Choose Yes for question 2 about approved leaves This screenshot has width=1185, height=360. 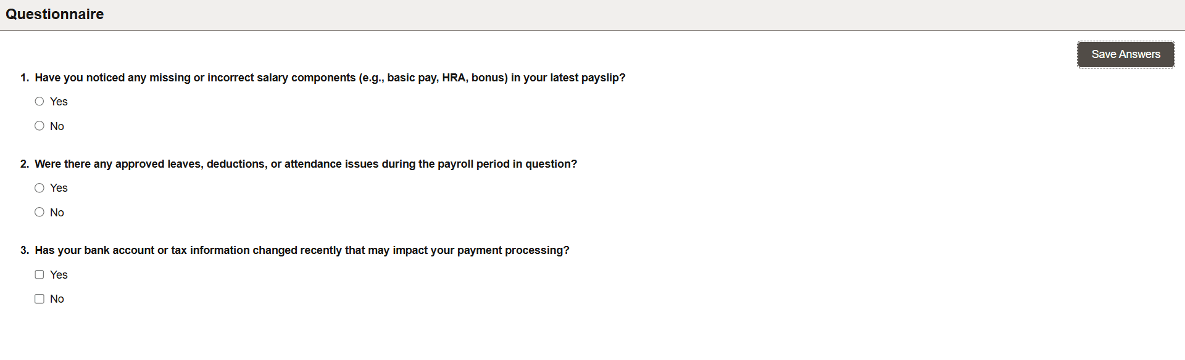point(39,187)
